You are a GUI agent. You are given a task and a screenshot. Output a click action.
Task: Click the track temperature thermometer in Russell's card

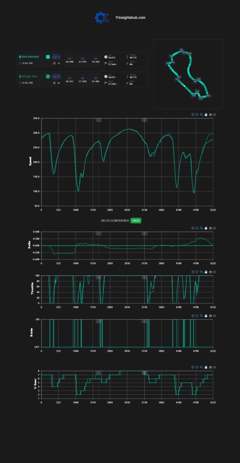tap(127, 76)
